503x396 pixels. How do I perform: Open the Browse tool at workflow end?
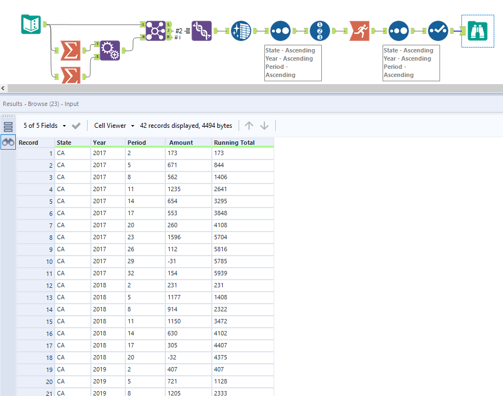(x=477, y=31)
